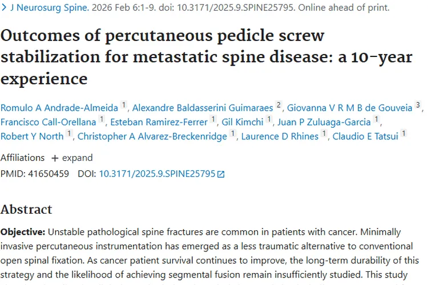Open author Romulo A Andrade-Almeida

[x=59, y=107]
